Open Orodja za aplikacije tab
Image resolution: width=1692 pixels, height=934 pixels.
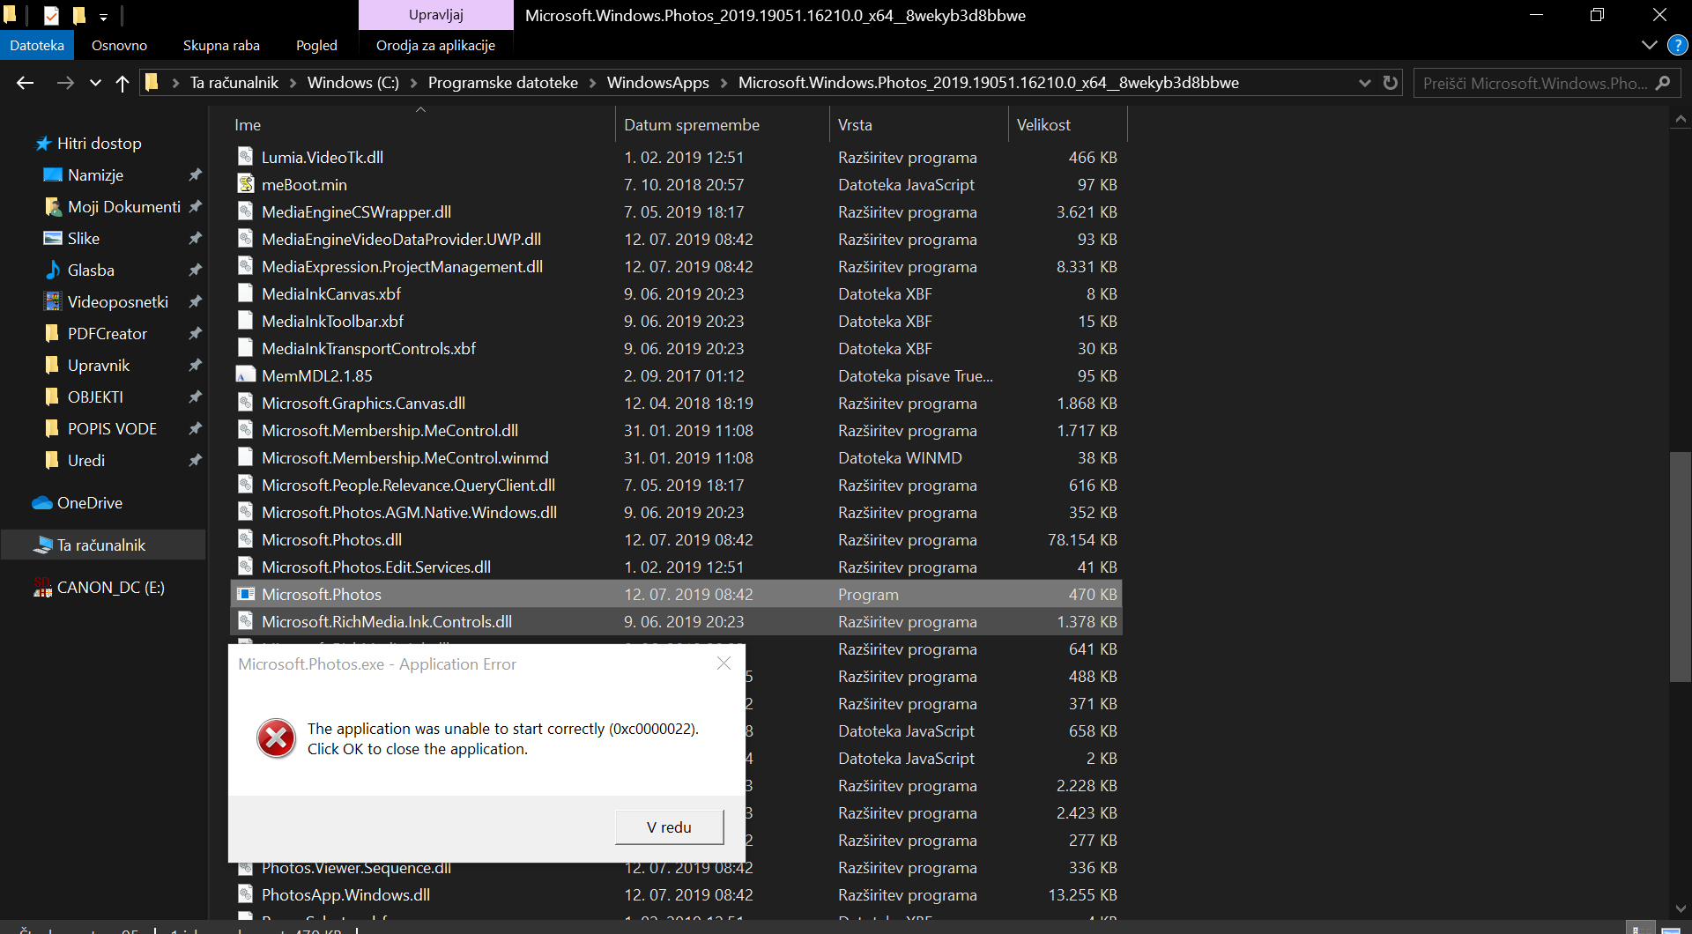435,45
